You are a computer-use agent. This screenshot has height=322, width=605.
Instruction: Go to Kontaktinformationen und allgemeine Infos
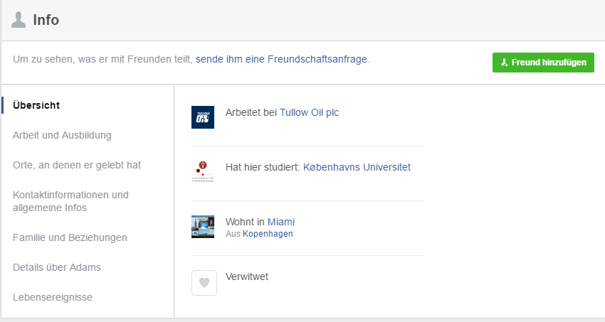click(70, 201)
